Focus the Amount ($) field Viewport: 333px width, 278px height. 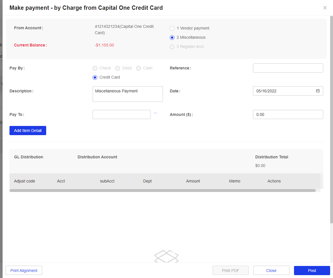point(288,114)
